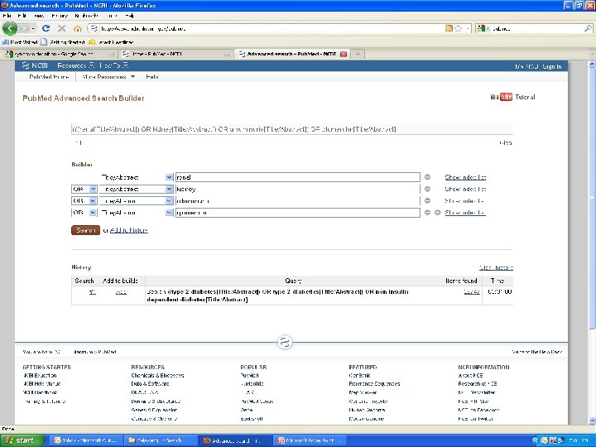Open OR operator dropdown on third builder row
Viewport: 596px width, 447px height.
(x=93, y=200)
